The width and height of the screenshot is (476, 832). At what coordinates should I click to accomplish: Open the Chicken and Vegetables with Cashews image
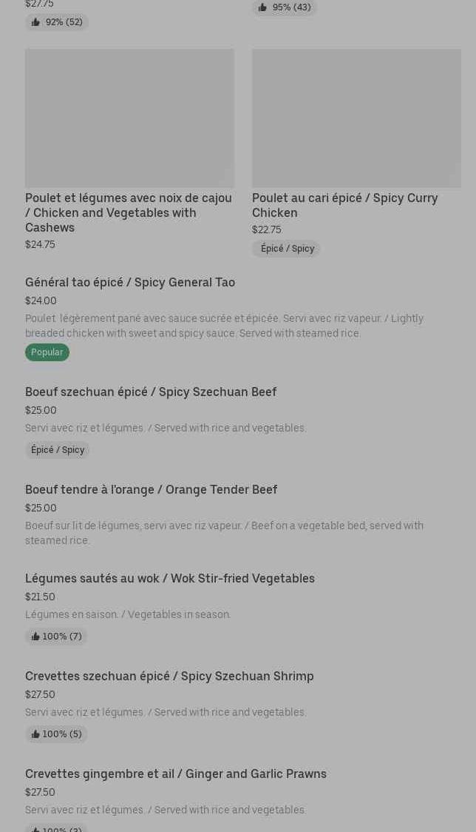pyautogui.click(x=129, y=118)
